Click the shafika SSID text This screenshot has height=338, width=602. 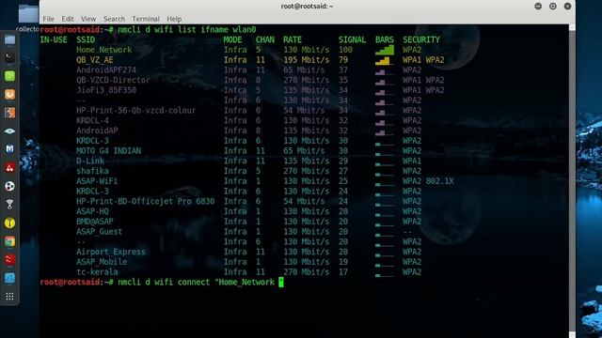pyautogui.click(x=92, y=171)
